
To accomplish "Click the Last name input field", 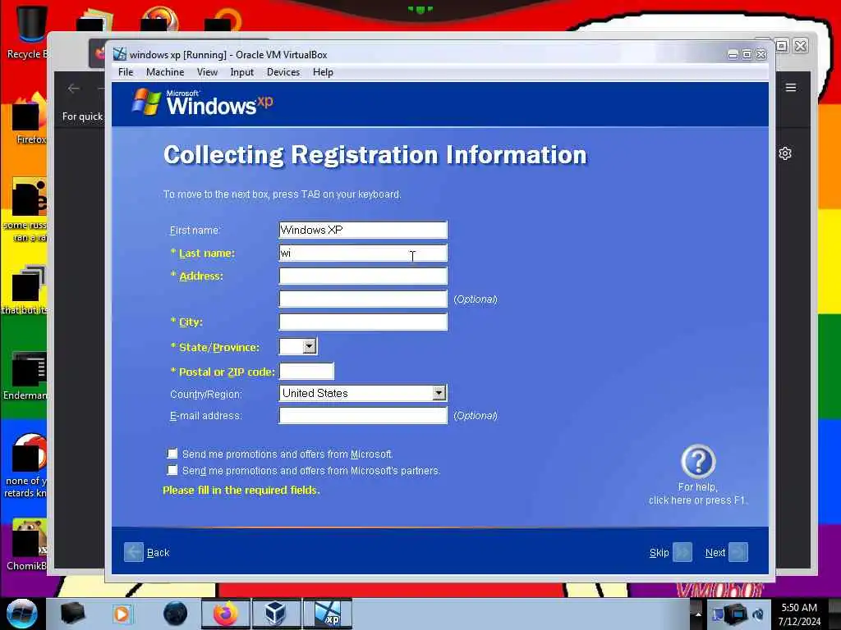I will [363, 253].
